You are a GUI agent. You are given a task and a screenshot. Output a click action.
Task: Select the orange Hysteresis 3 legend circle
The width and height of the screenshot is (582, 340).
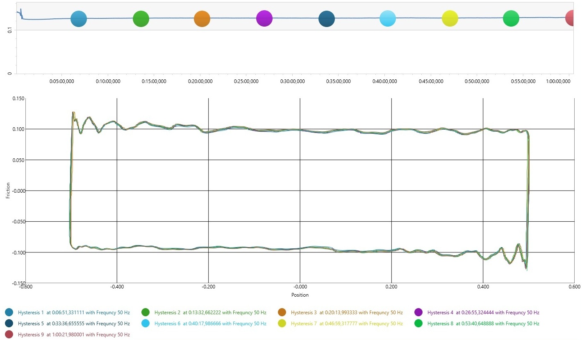(x=282, y=313)
